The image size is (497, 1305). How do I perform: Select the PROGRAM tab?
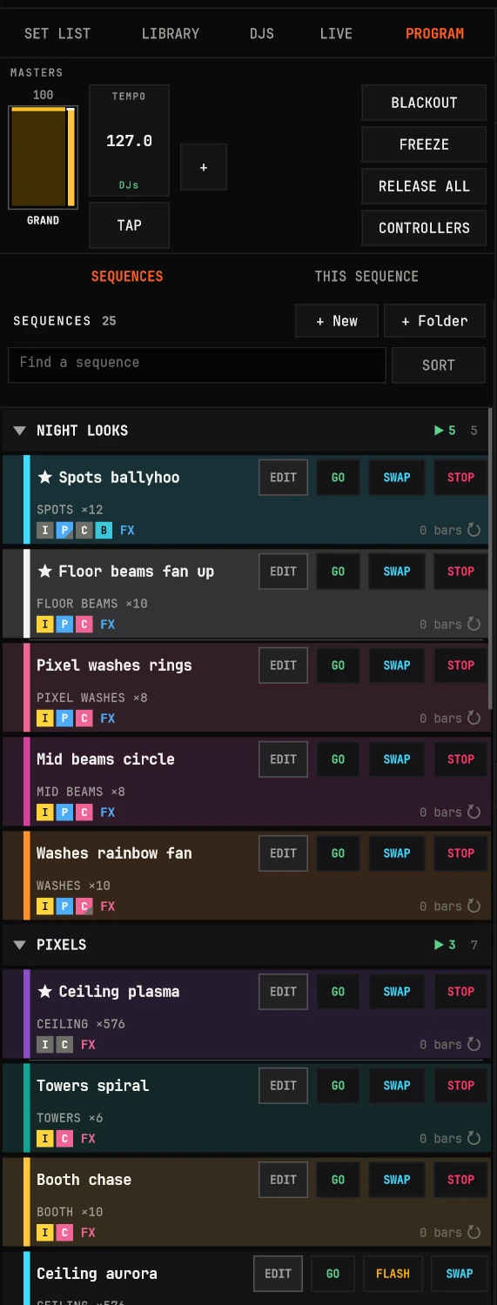(x=434, y=34)
